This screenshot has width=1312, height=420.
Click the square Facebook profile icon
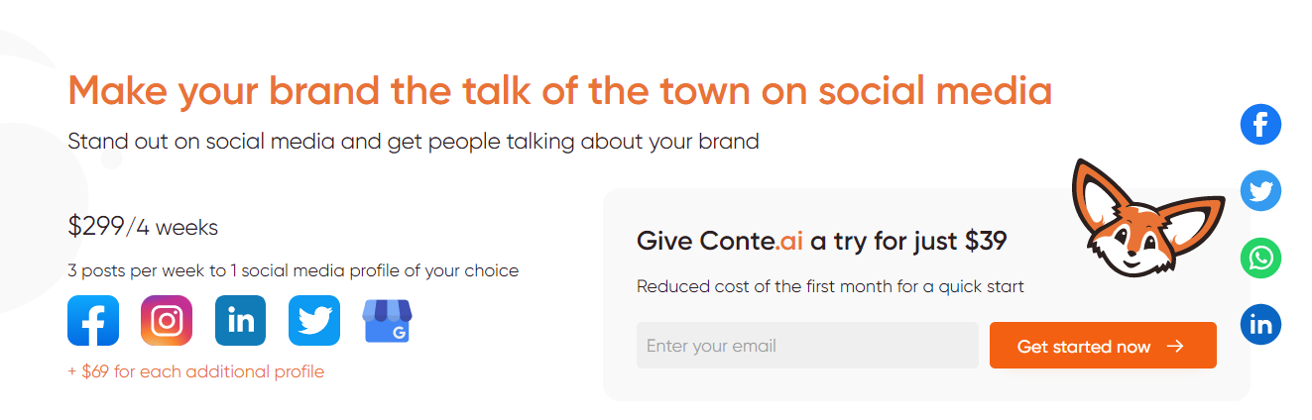93,321
